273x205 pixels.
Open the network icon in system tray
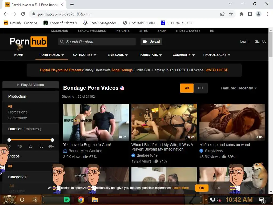[x=212, y=200]
